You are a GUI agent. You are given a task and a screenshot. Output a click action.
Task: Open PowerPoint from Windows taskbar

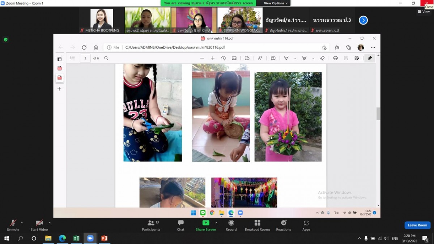[x=104, y=238]
